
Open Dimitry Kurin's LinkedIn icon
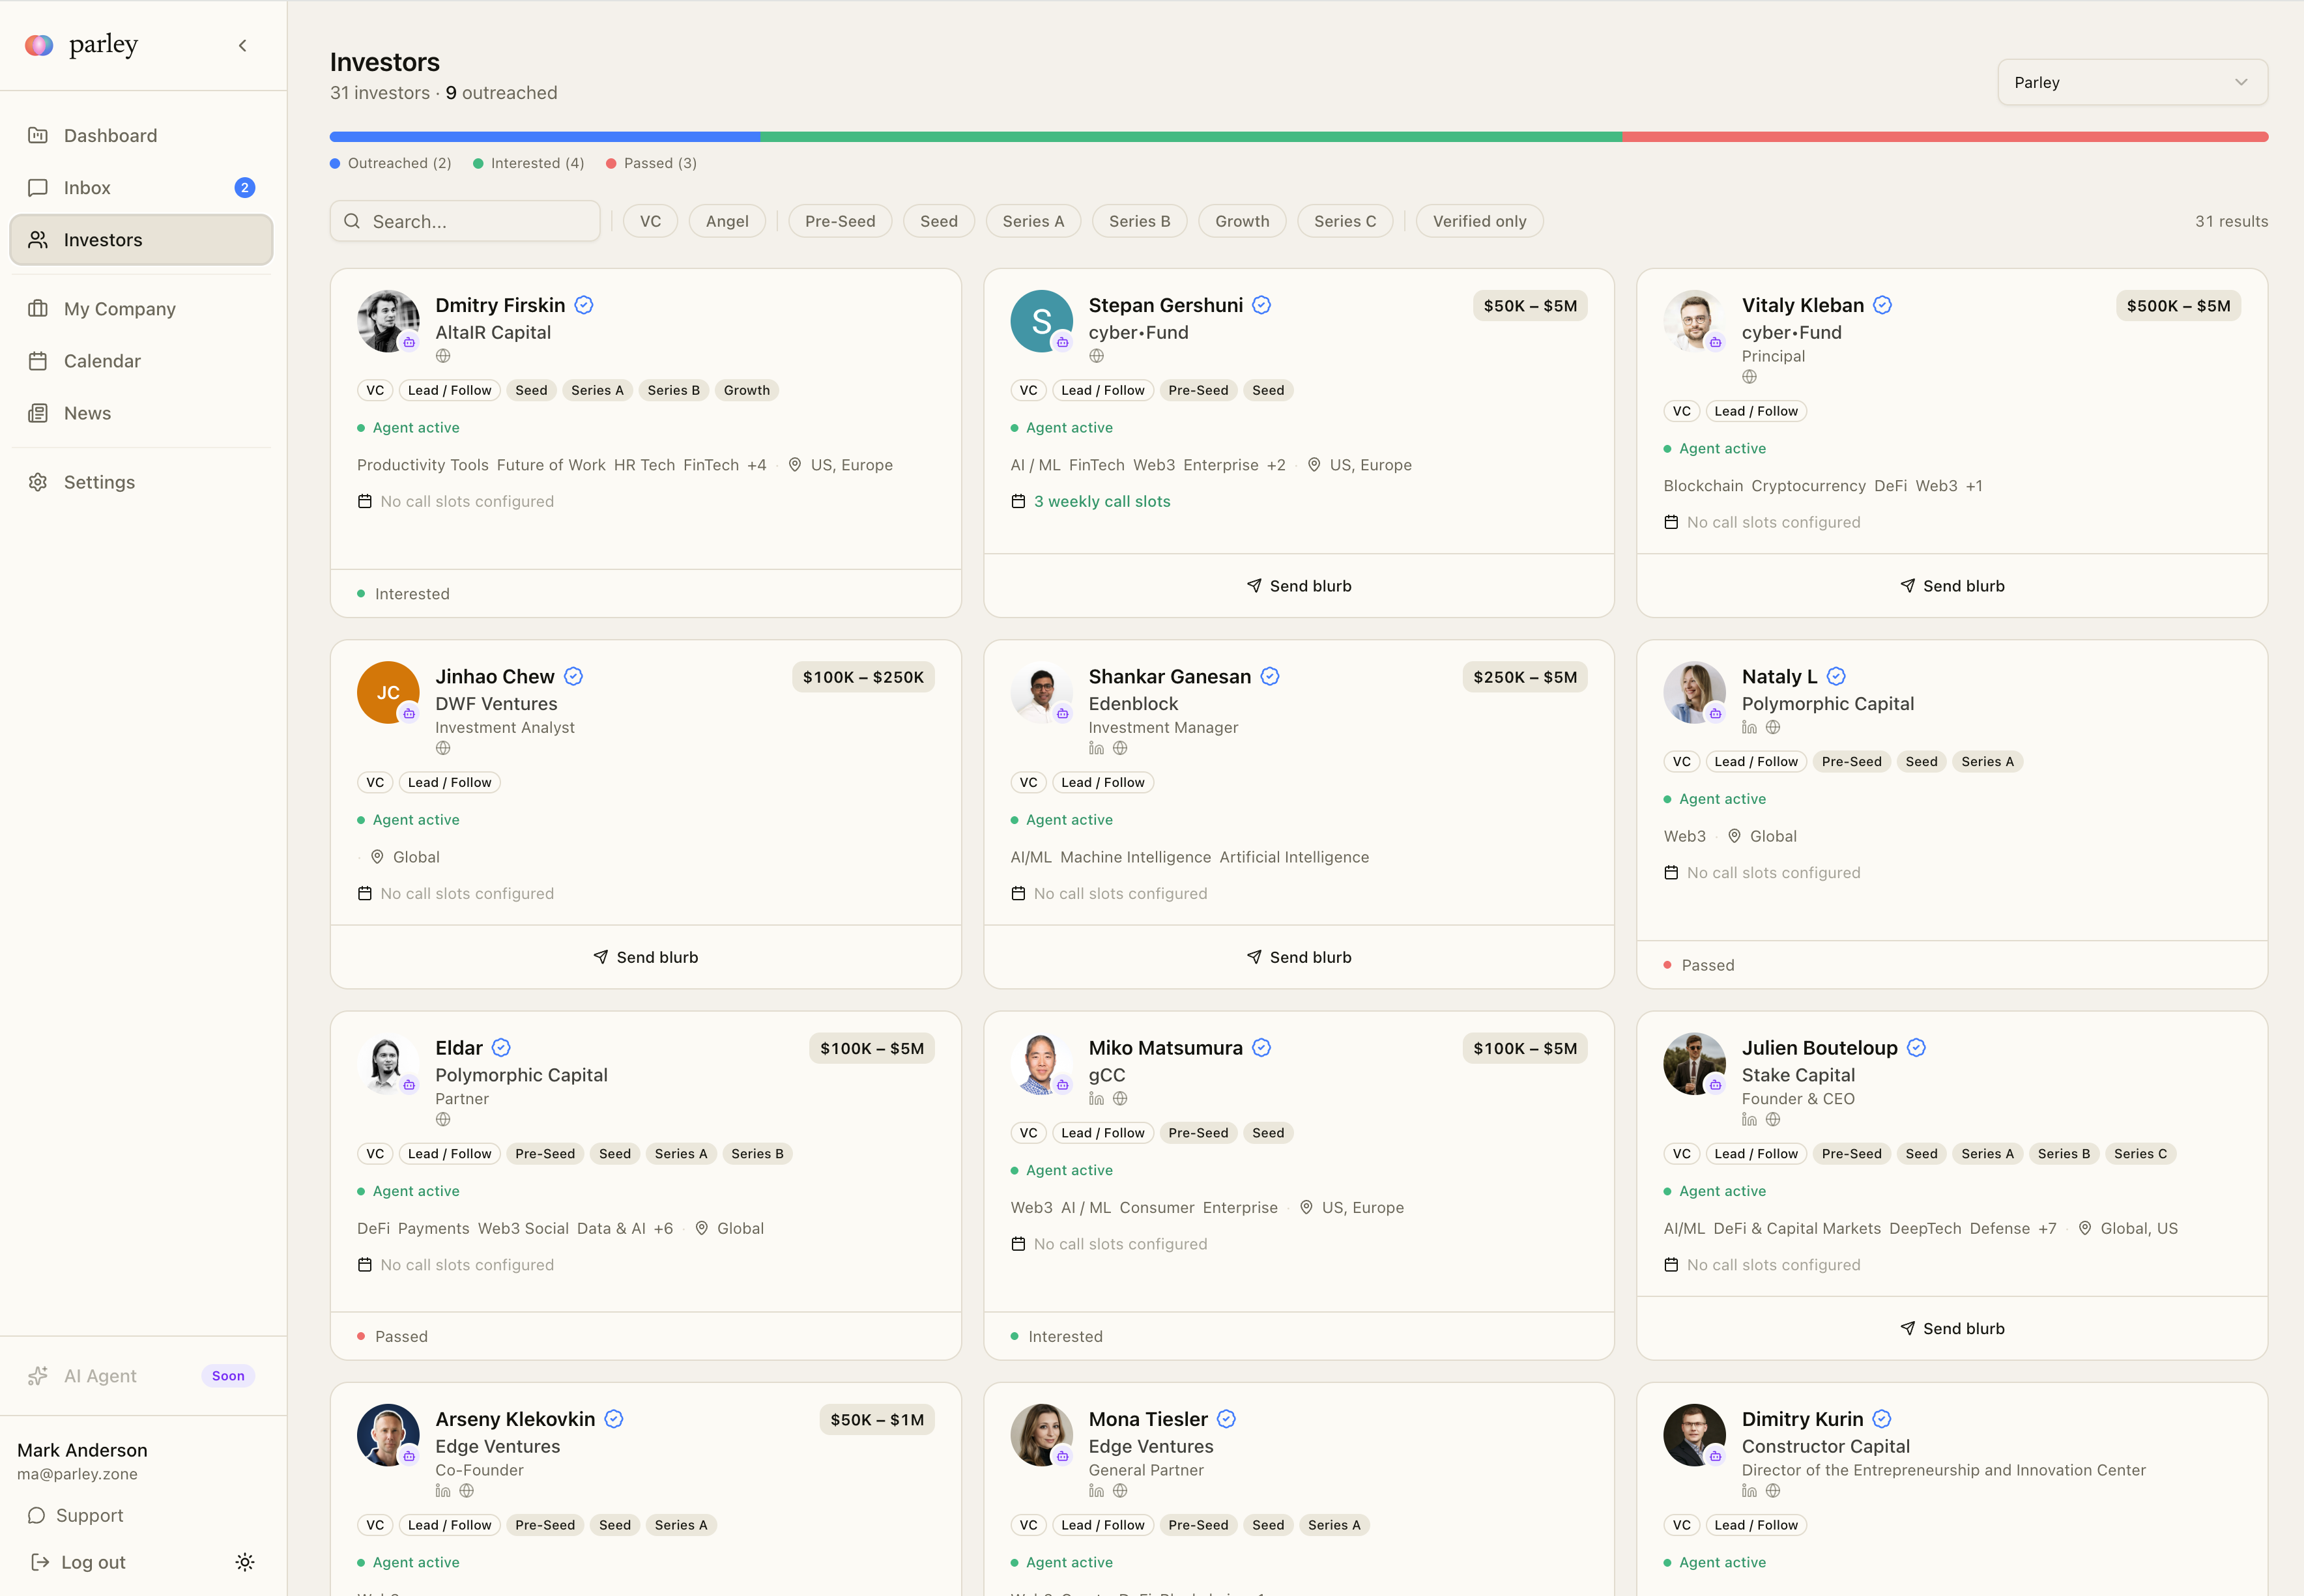tap(1749, 1490)
